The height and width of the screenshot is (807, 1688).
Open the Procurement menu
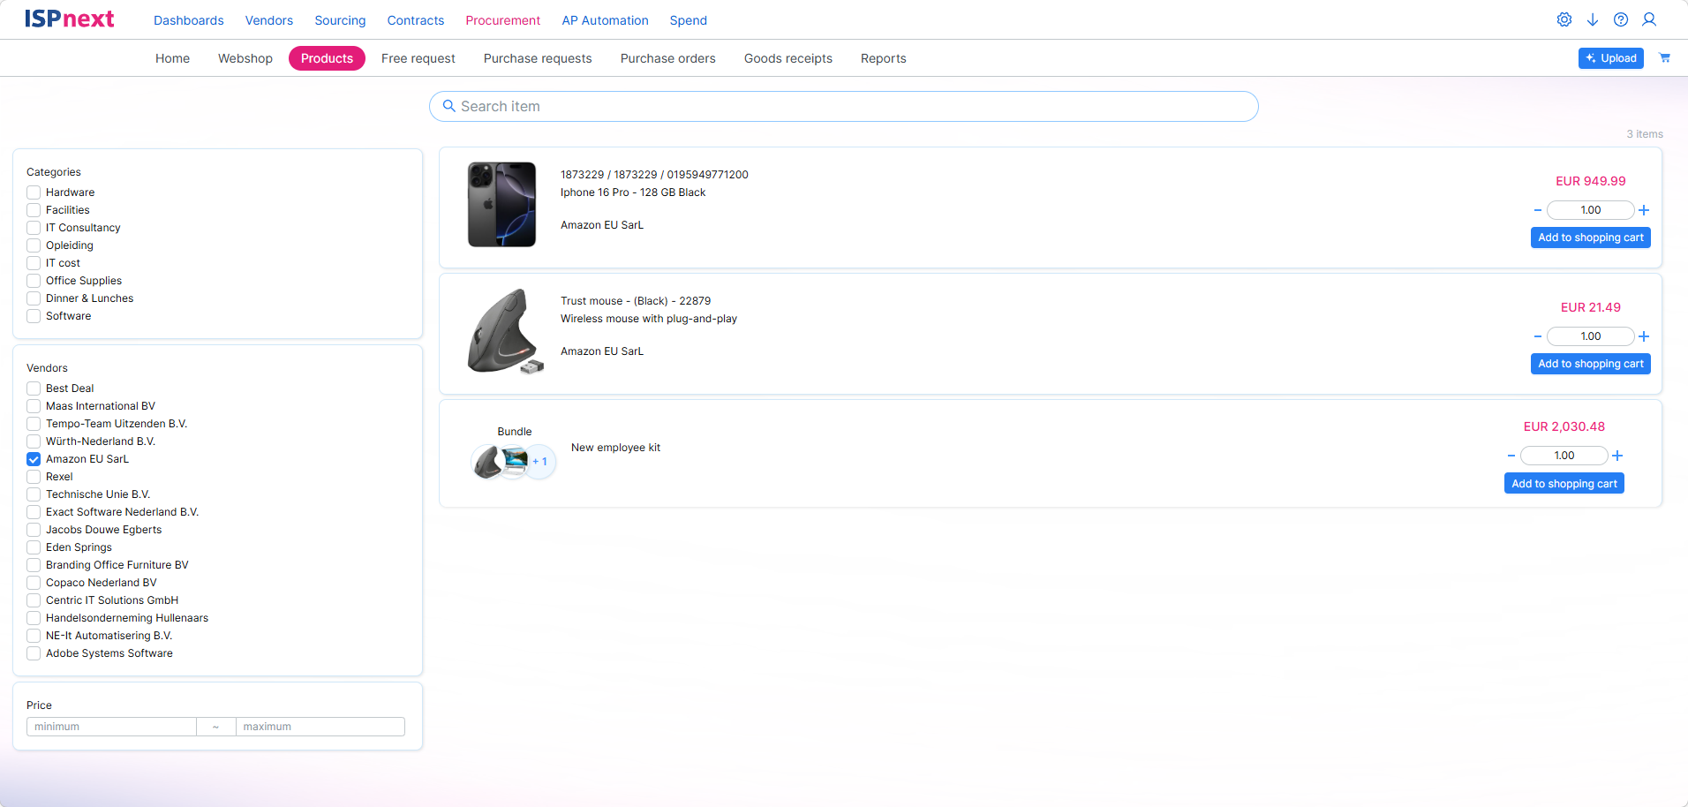(503, 20)
